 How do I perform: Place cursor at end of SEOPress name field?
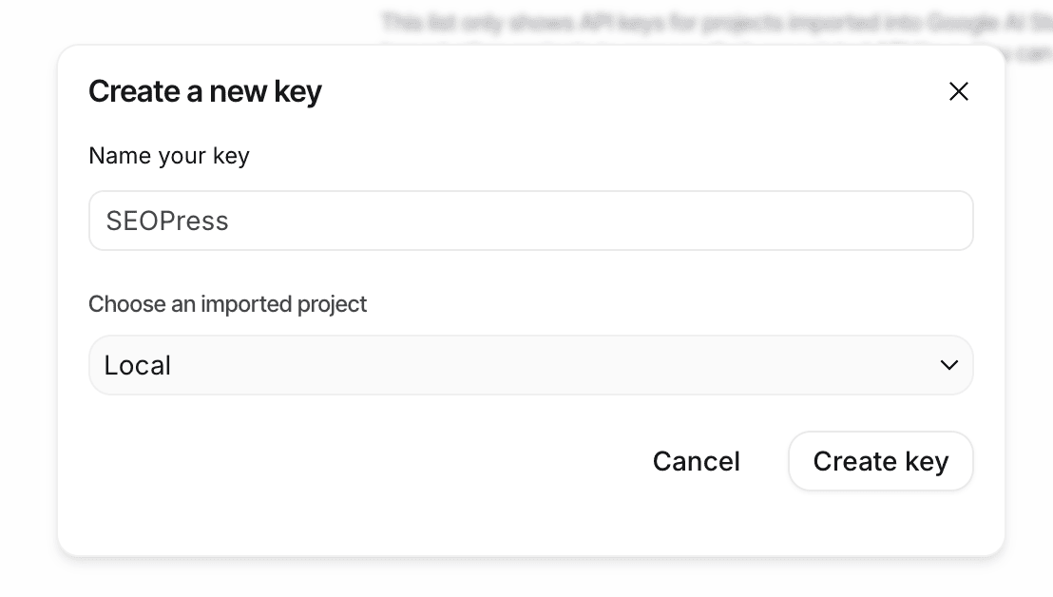pos(570,221)
